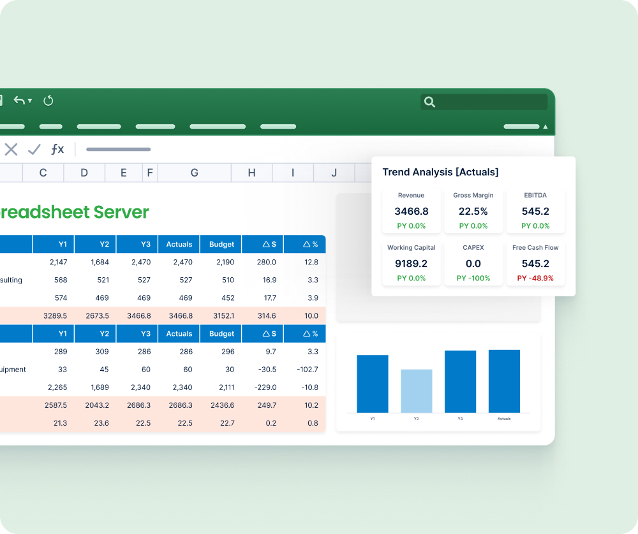Image resolution: width=638 pixels, height=534 pixels.
Task: Open the insert function fx icon
Action: click(x=57, y=149)
